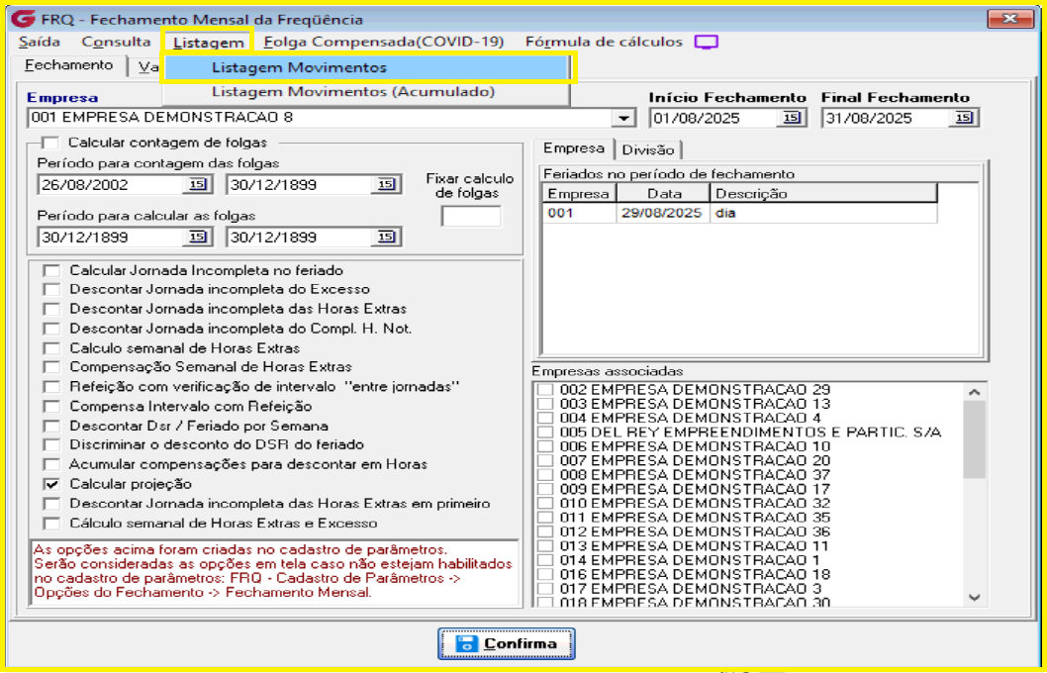Enable Calcular contagem de folgas
Image resolution: width=1047 pixels, height=673 pixels.
[50, 143]
